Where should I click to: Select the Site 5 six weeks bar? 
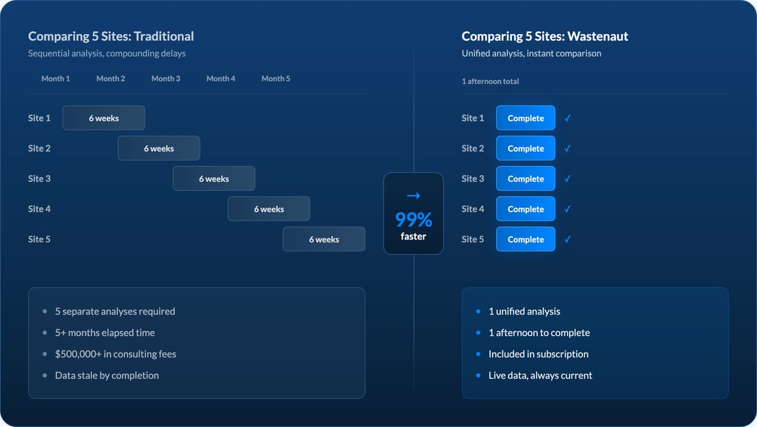[x=324, y=240]
